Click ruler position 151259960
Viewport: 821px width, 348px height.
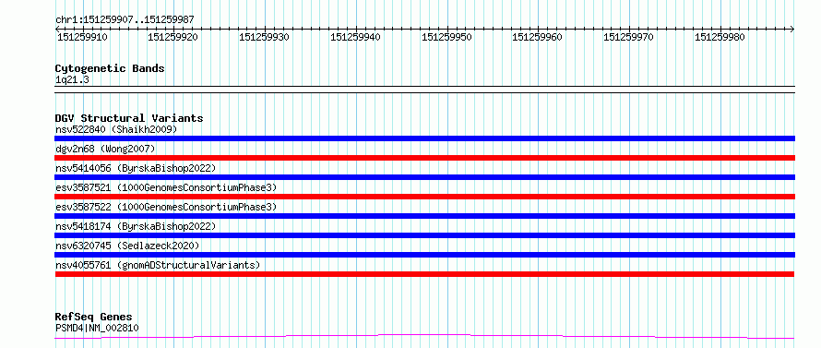tap(537, 38)
